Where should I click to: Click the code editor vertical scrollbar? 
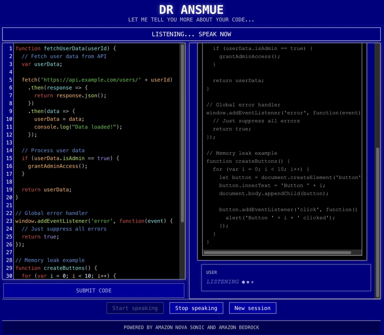[x=182, y=133]
